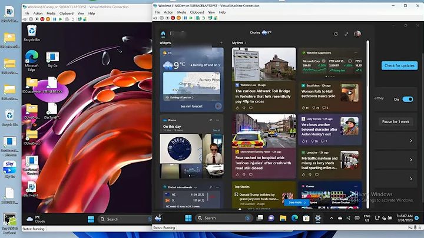This screenshot has width=424, height=238.
Task: Open Clipboard menu in Windows12Canary window
Action: pos(66,13)
